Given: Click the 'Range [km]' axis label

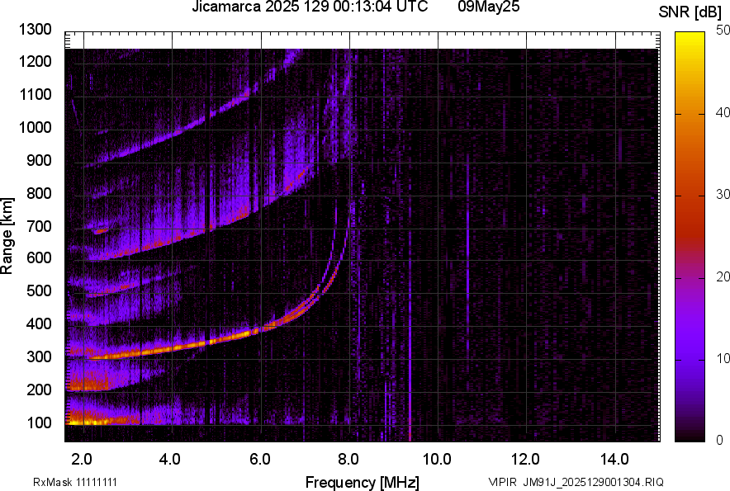Looking at the screenshot, I should [x=7, y=236].
